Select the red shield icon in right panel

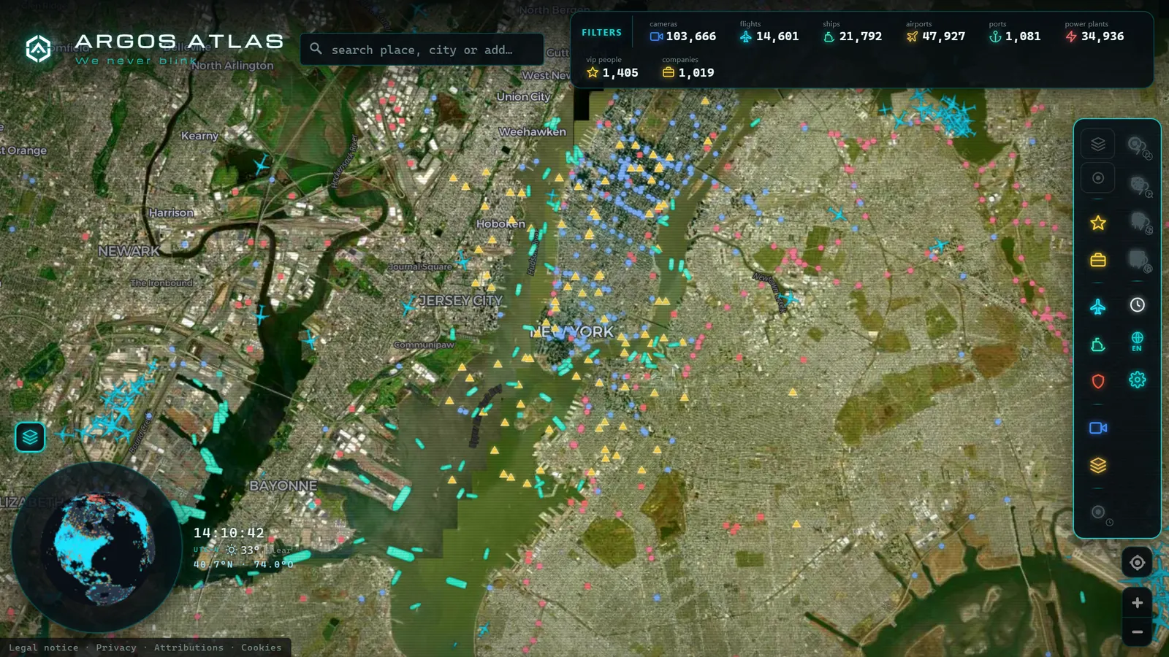(1097, 381)
